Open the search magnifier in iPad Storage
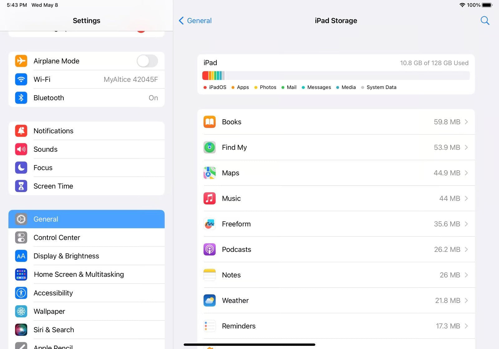Viewport: 499px width, 349px height. coord(485,20)
